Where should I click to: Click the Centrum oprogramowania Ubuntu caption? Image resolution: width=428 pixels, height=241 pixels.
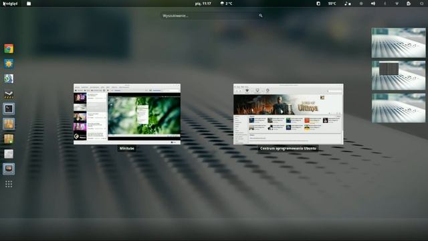(x=288, y=149)
